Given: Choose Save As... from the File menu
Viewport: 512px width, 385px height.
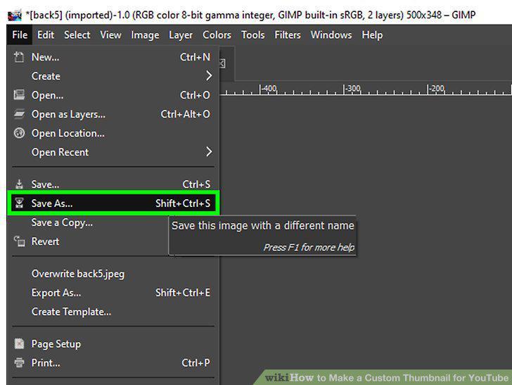Looking at the screenshot, I should pos(113,203).
